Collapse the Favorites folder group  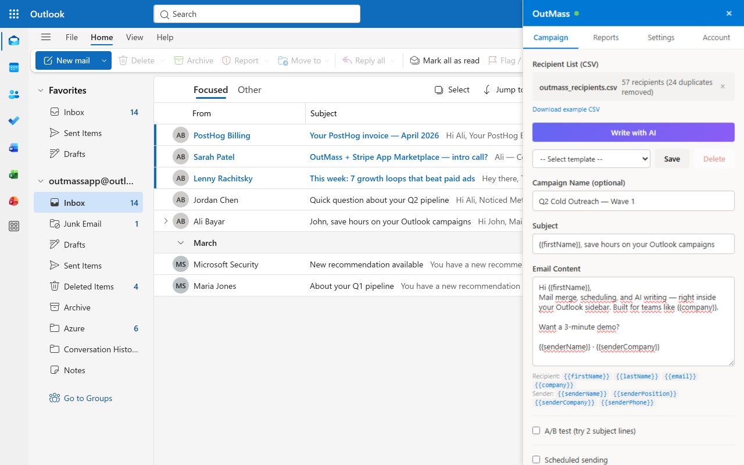pos(41,90)
